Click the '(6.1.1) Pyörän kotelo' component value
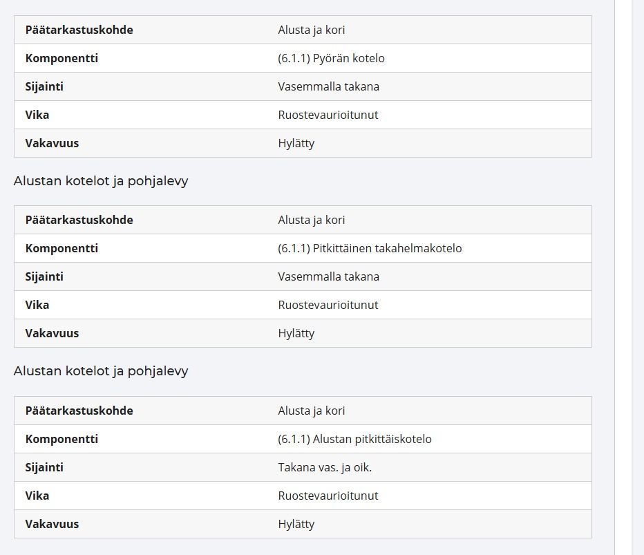This screenshot has height=555, width=644. (331, 58)
